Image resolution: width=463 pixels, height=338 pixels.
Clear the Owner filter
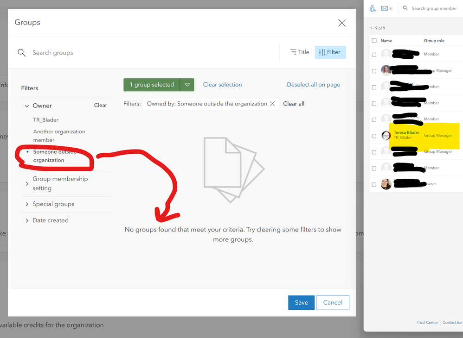pos(100,105)
